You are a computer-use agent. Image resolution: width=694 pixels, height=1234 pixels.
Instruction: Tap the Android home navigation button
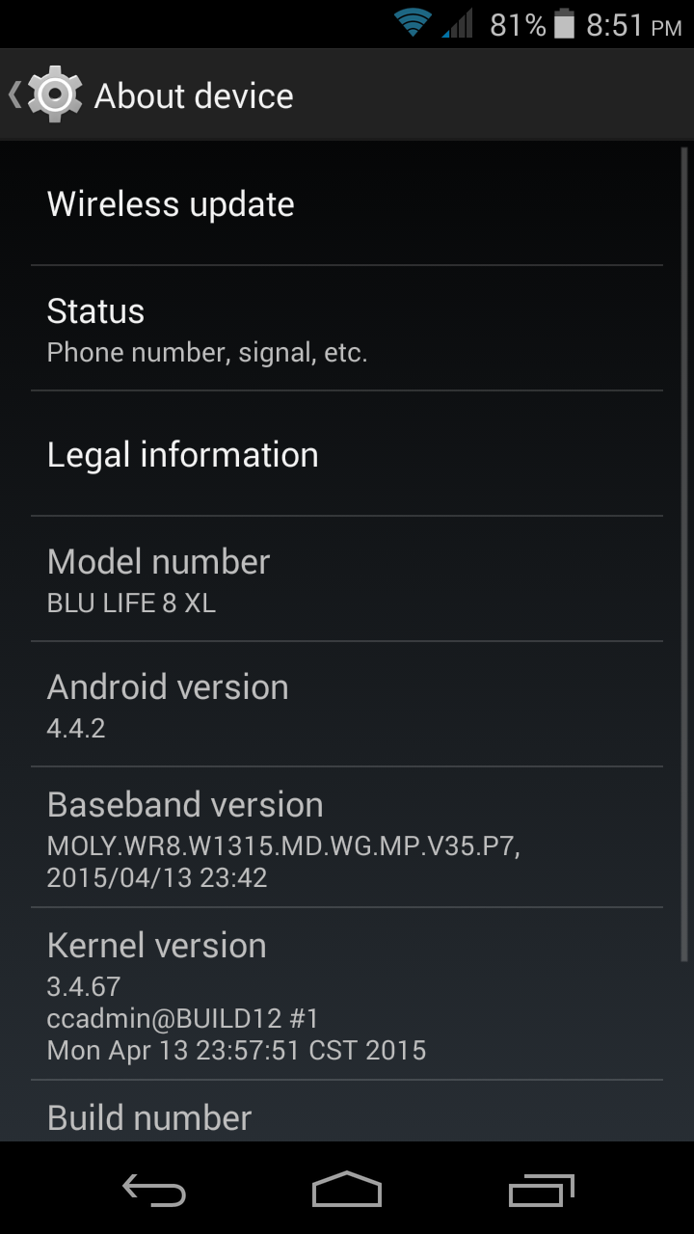point(347,1190)
